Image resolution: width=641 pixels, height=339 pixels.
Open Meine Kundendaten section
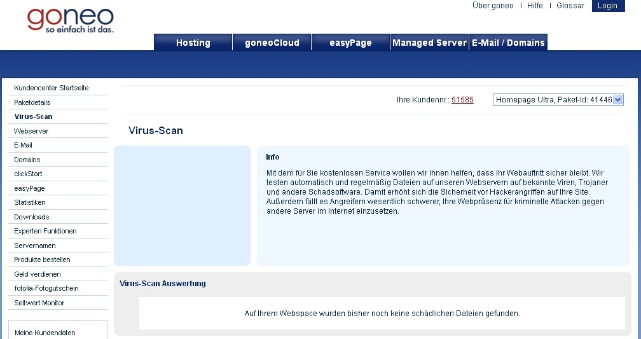click(45, 333)
